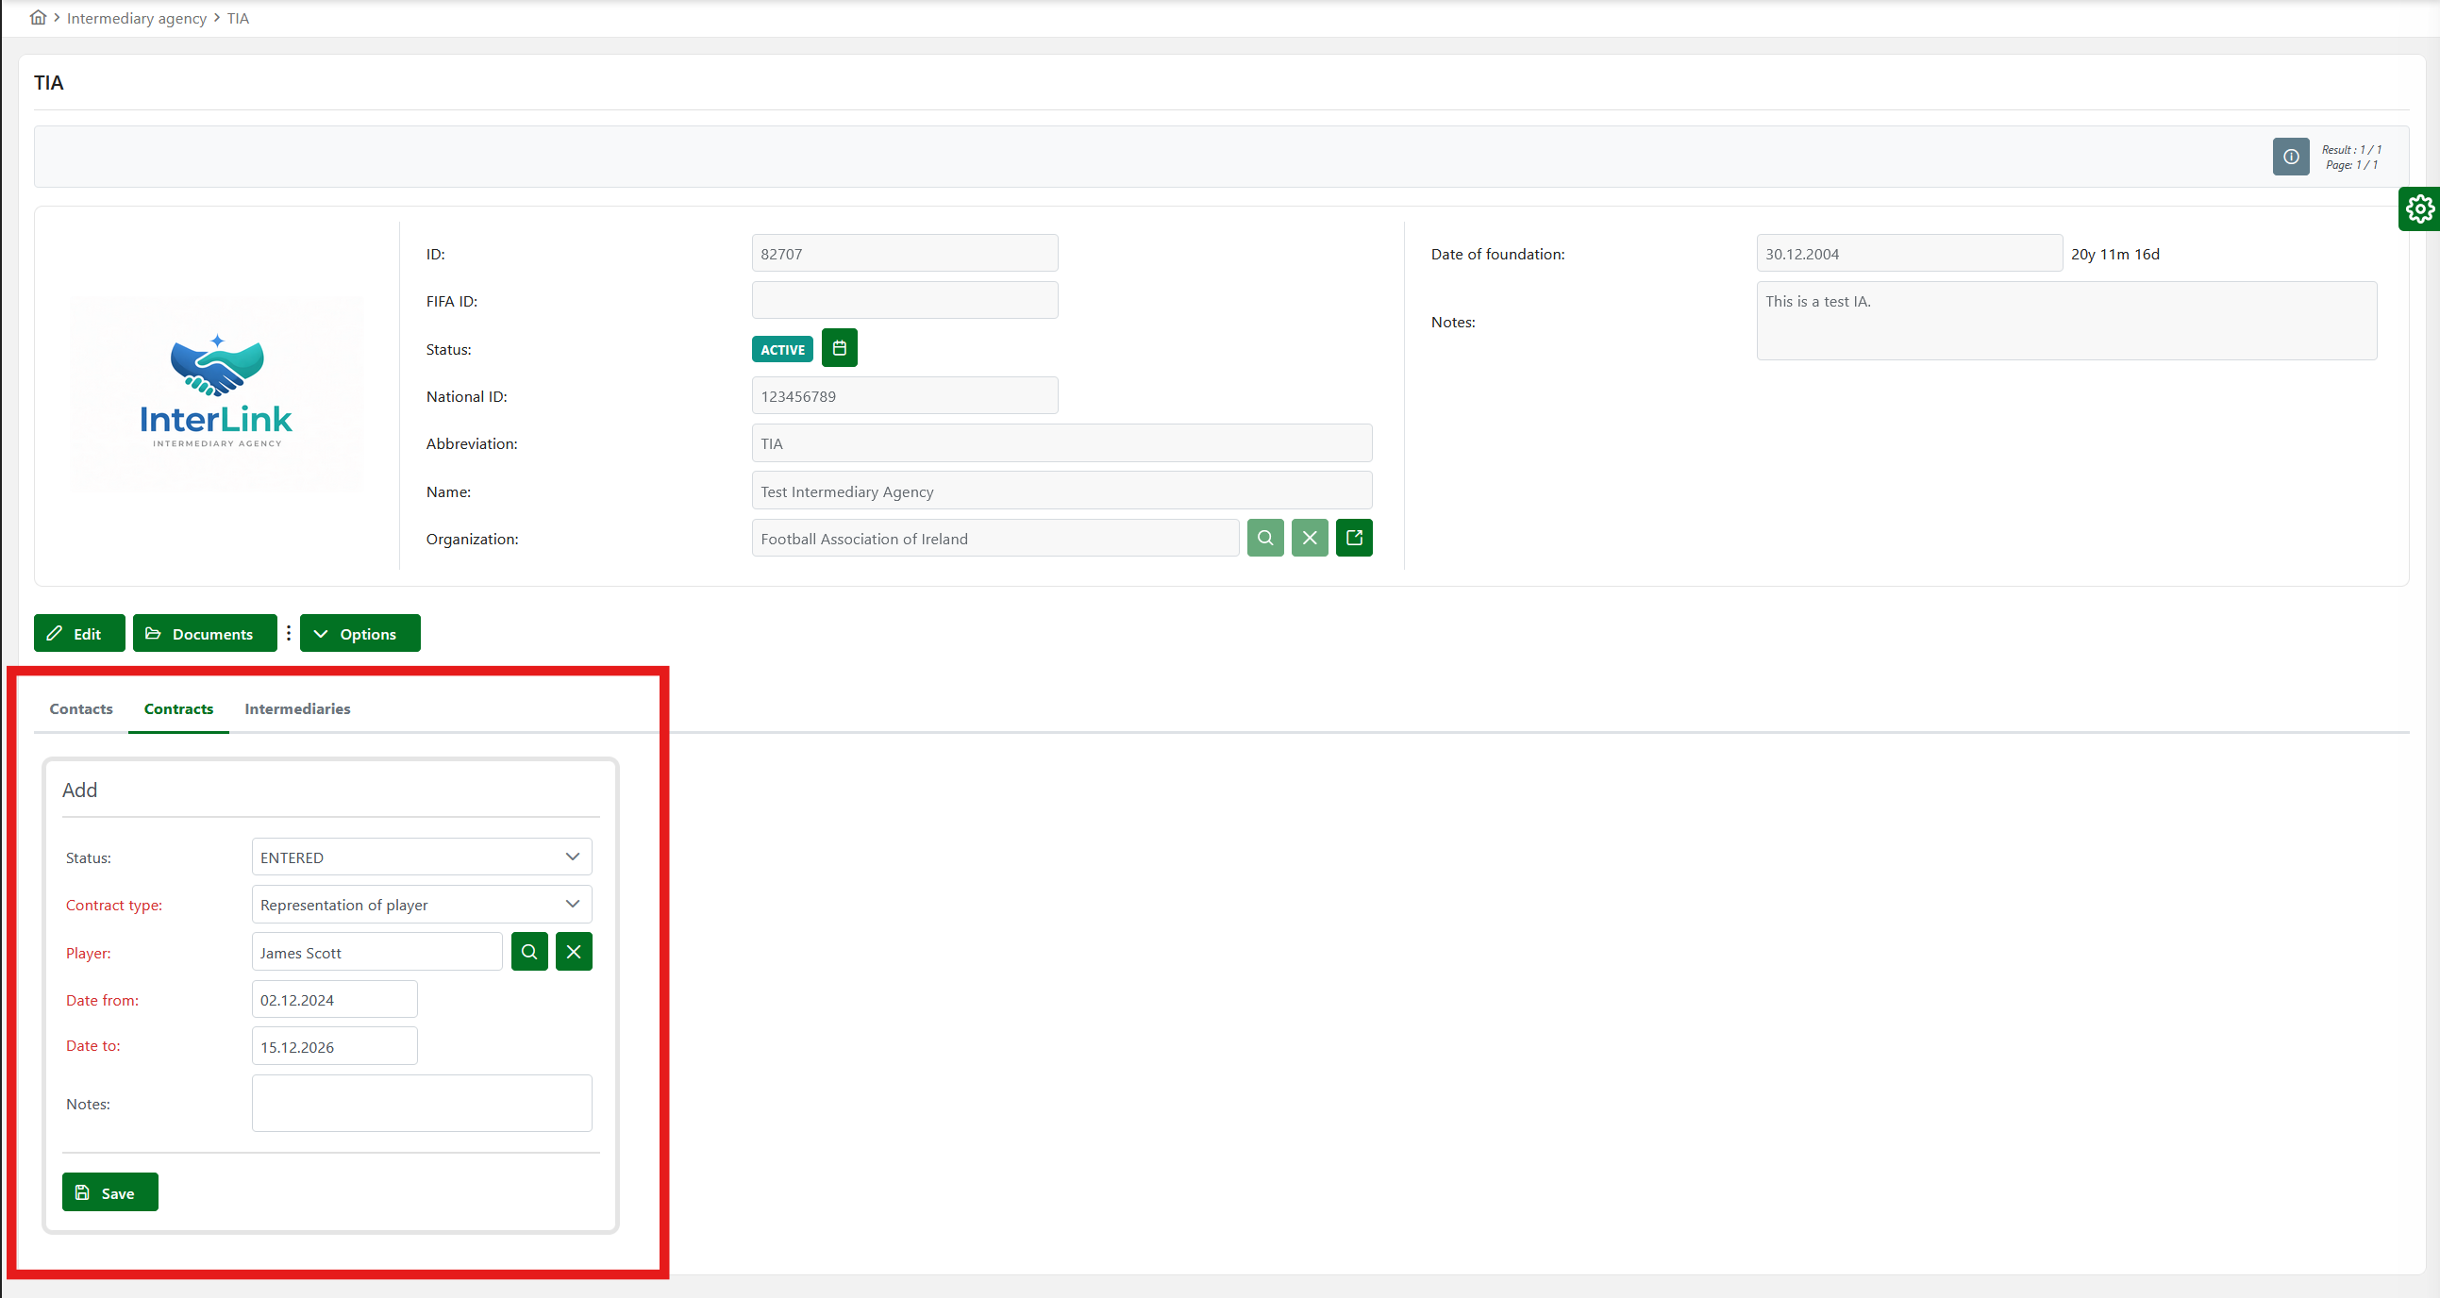Image resolution: width=2440 pixels, height=1298 pixels.
Task: Clear the Player field with X icon
Action: point(573,952)
